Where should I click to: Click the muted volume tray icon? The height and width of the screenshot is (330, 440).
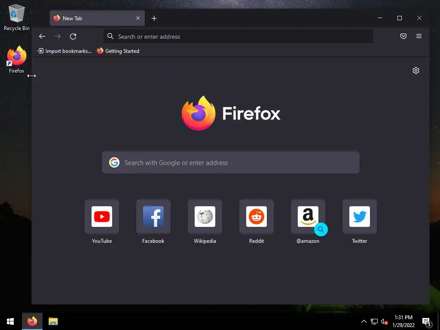[385, 321]
